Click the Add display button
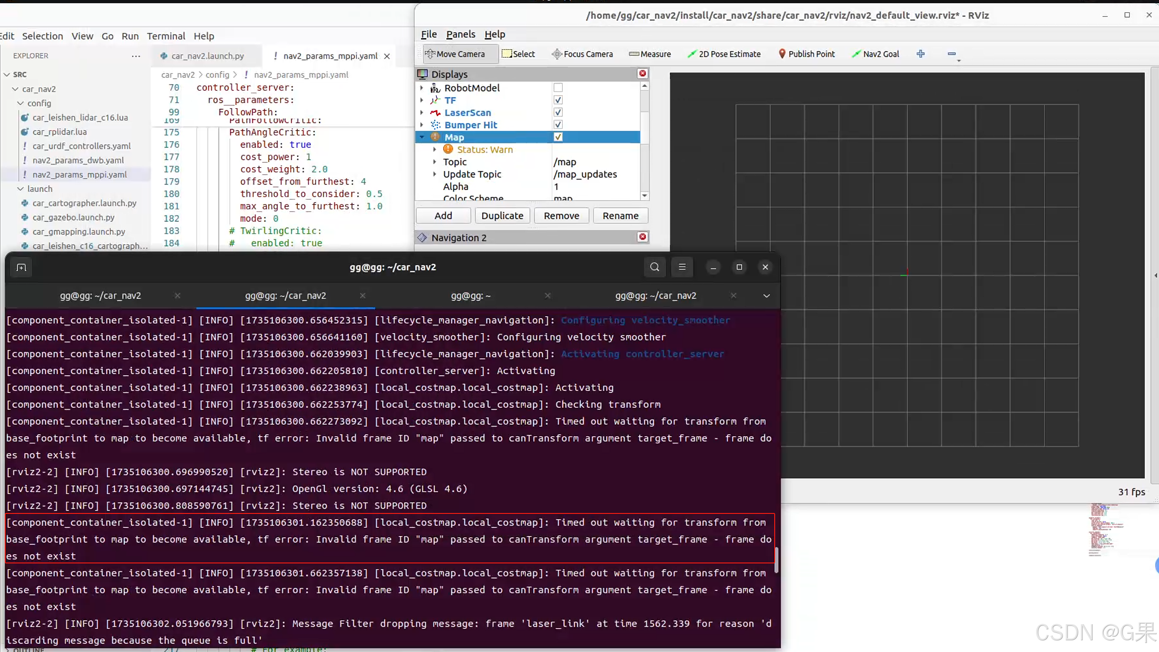 [443, 215]
